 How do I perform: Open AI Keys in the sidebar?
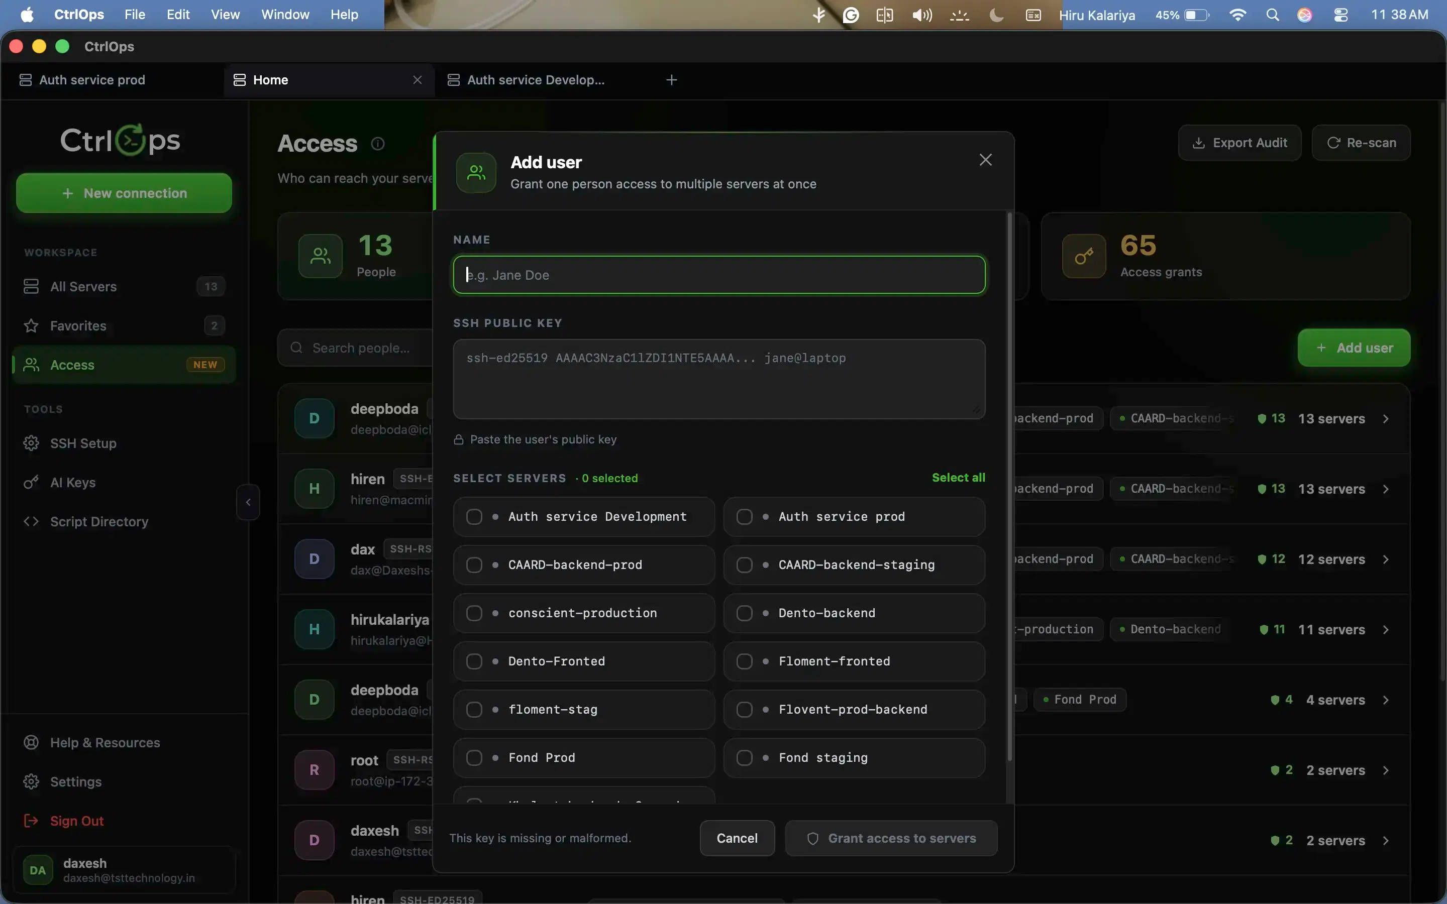coord(125,483)
